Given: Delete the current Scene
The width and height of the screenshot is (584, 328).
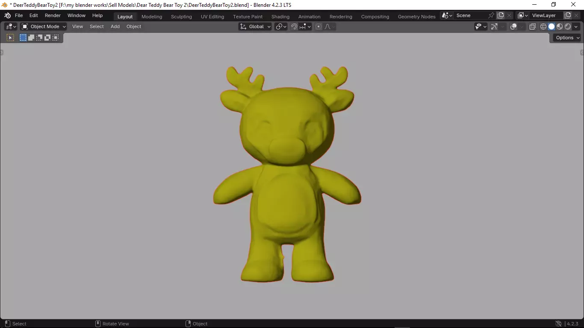Looking at the screenshot, I should pyautogui.click(x=509, y=15).
